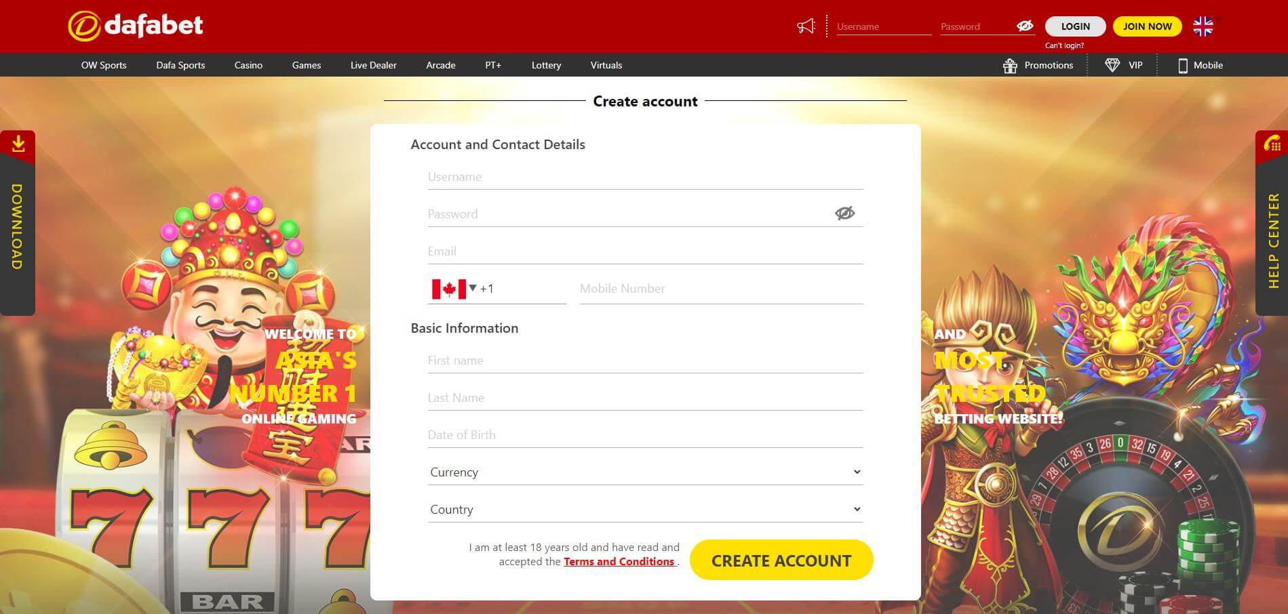Click the UK flag language selector
Image resolution: width=1288 pixels, height=614 pixels.
pyautogui.click(x=1203, y=26)
